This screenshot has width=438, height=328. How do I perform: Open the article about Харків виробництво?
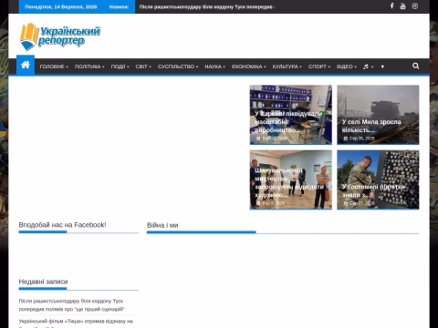point(291,115)
